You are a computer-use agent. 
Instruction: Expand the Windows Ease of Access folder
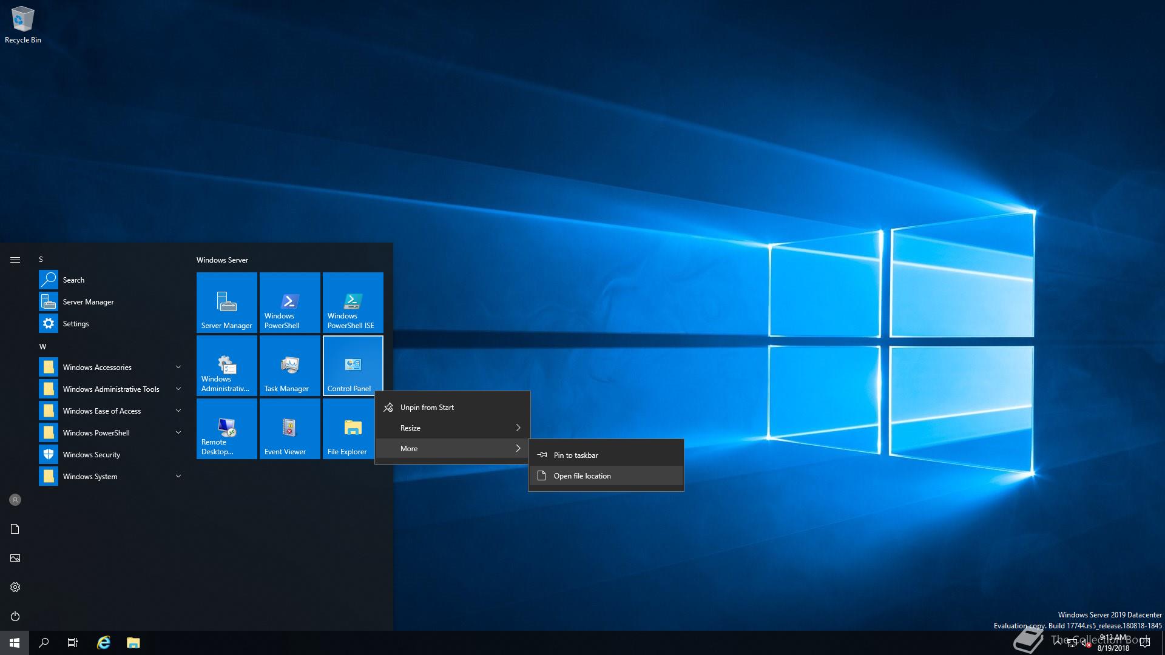[112, 411]
